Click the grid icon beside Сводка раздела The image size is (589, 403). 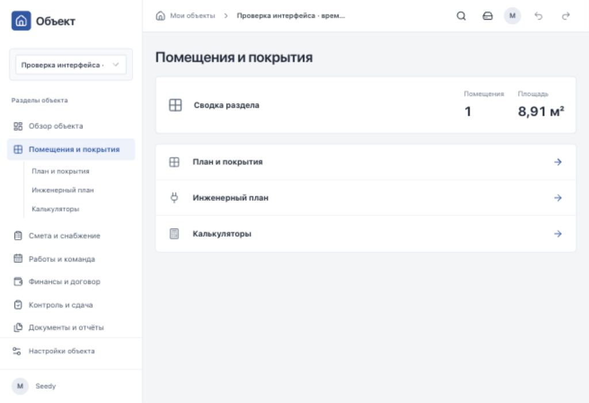point(175,105)
